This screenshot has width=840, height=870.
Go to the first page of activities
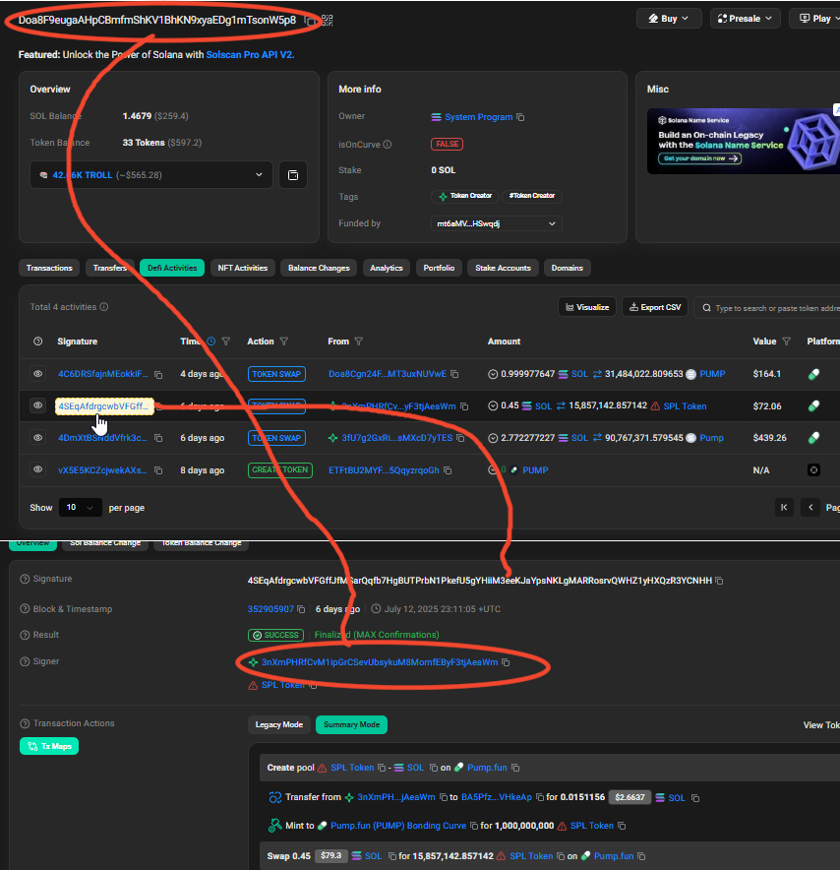pyautogui.click(x=784, y=507)
